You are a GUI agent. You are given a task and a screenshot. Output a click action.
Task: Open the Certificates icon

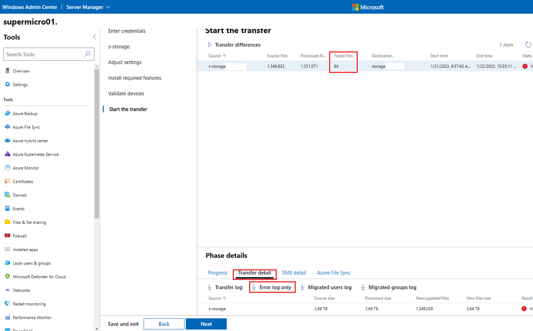(7, 181)
